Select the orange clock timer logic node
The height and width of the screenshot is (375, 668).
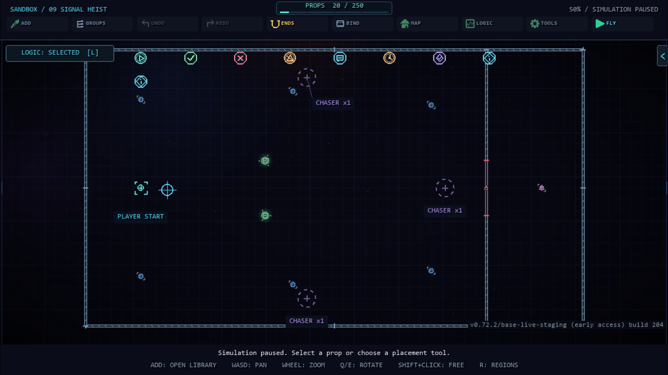[389, 58]
